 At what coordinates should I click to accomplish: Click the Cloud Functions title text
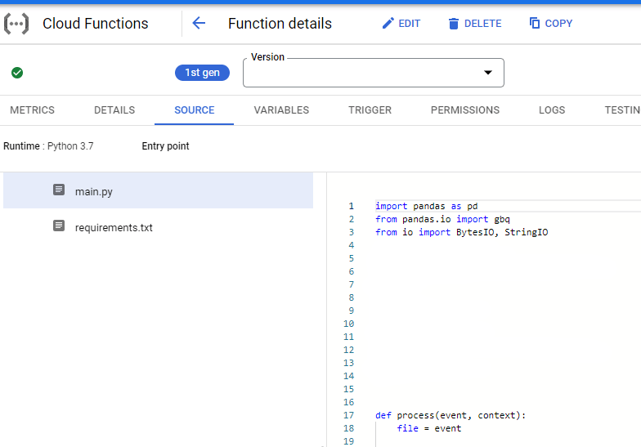pyautogui.click(x=95, y=24)
